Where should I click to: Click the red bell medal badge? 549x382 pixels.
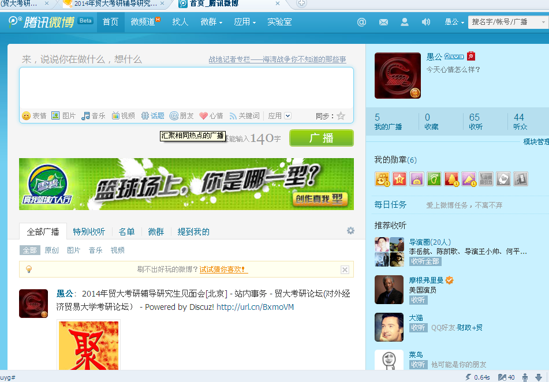[451, 179]
